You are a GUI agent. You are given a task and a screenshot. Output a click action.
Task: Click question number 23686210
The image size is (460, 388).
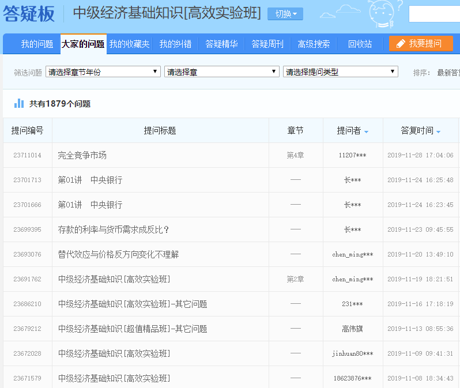pos(27,304)
